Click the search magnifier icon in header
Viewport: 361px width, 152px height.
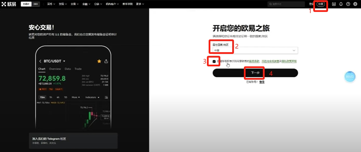tap(270, 4)
